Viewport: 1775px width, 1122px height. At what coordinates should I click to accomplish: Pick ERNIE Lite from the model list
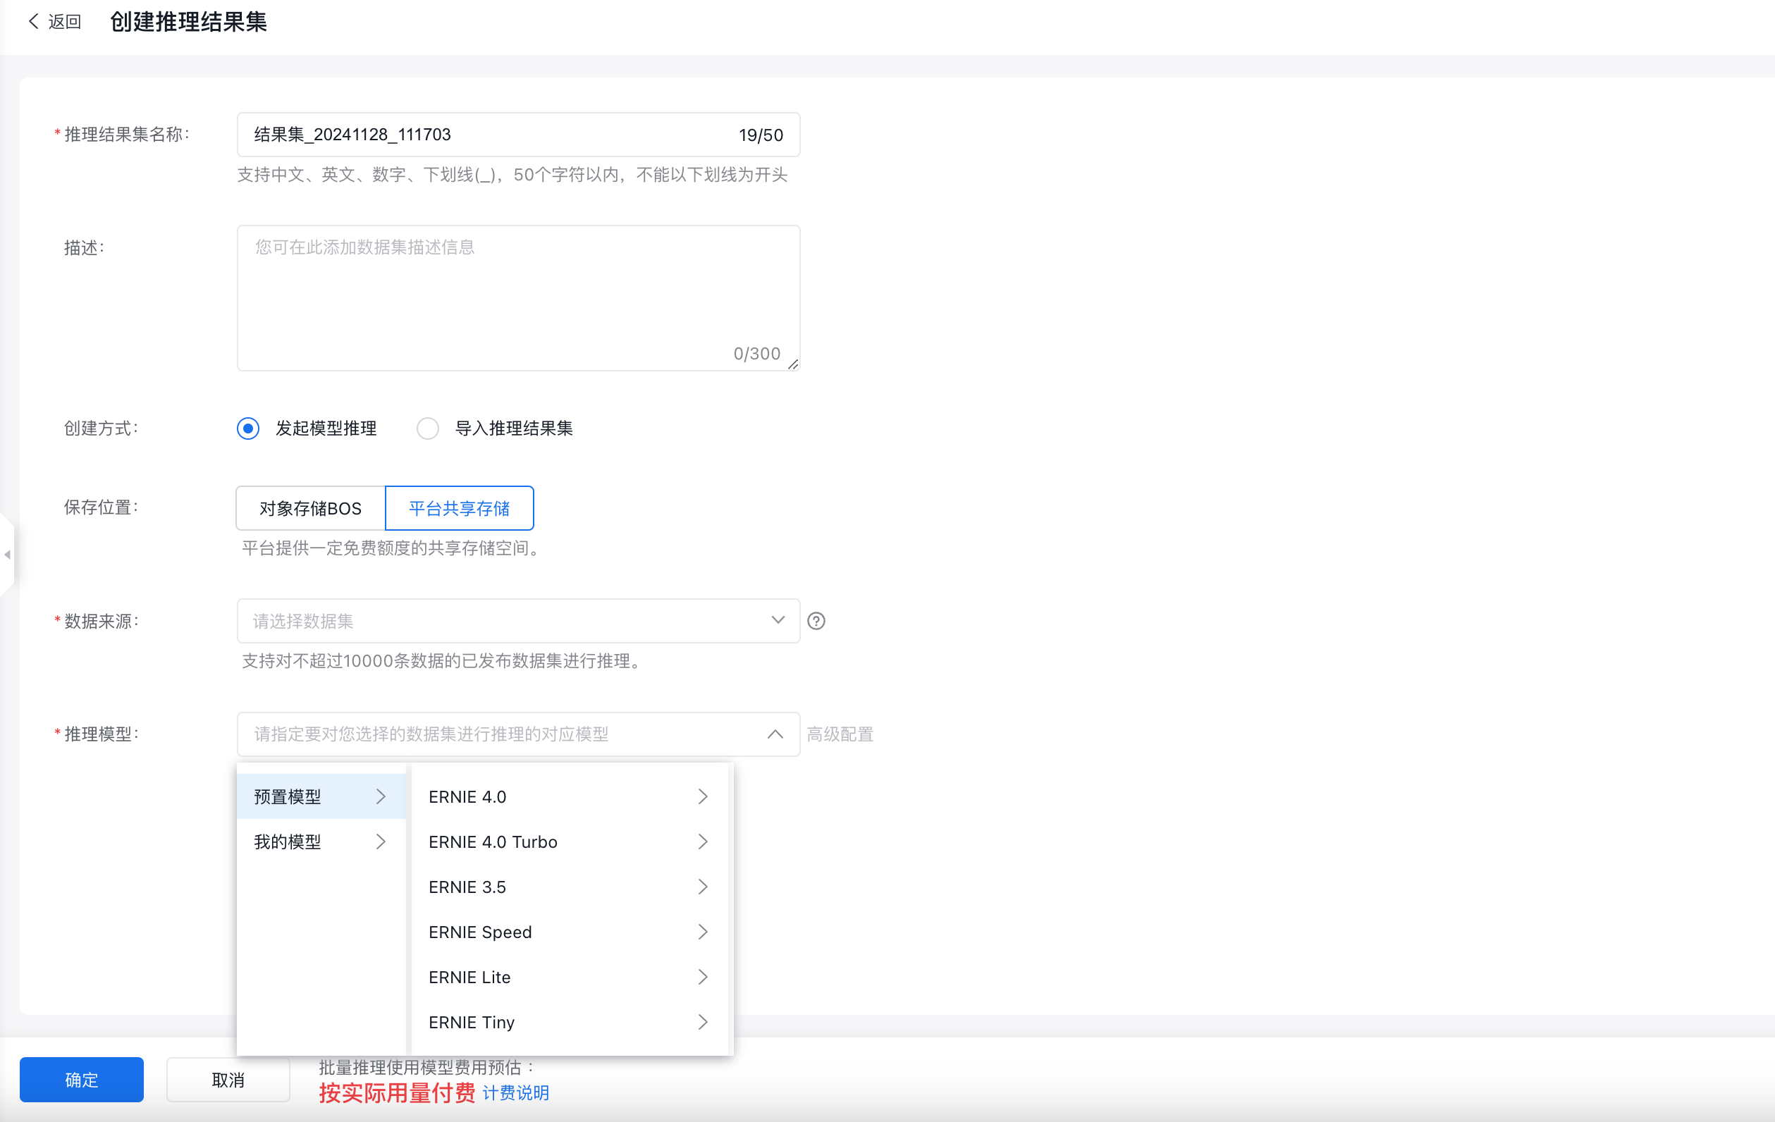pos(569,977)
